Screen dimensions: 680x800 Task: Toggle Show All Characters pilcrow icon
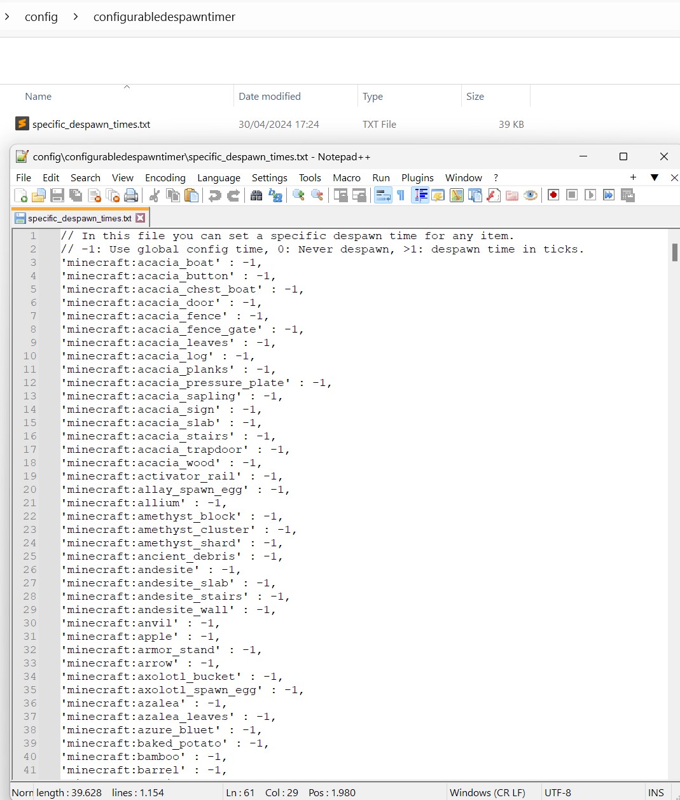[401, 195]
